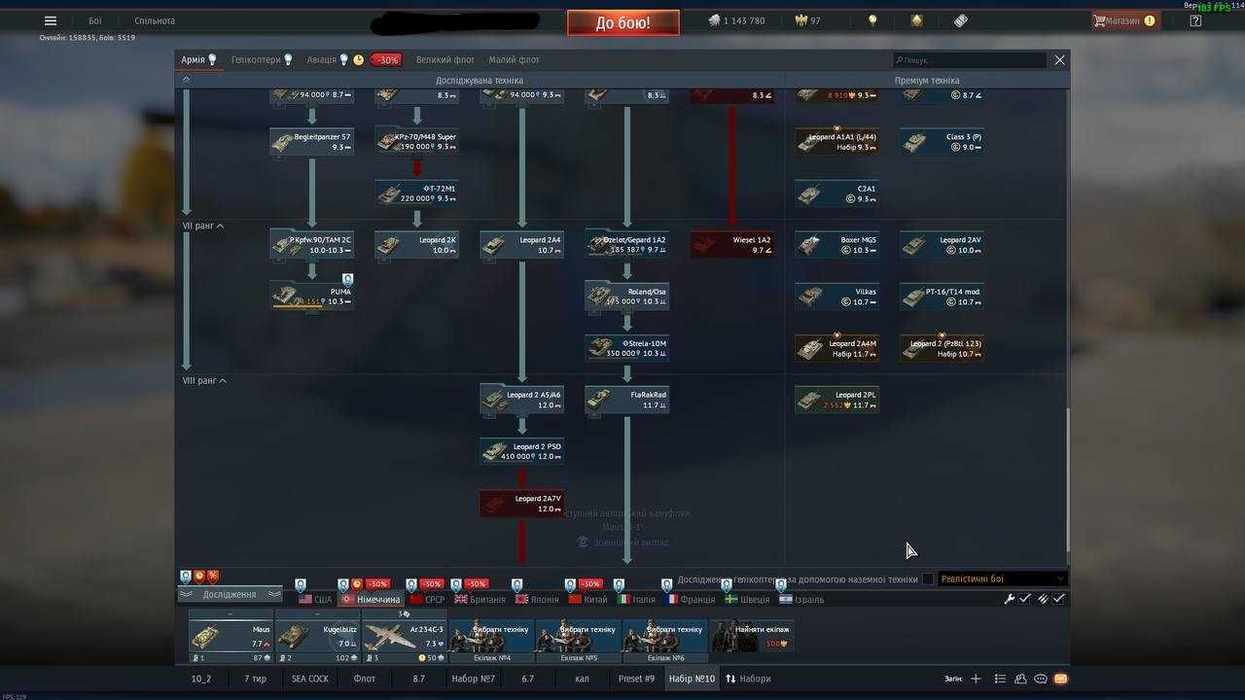This screenshot has width=1245, height=700.
Task: Select premium Boxer MGS vehicle
Action: 836,245
